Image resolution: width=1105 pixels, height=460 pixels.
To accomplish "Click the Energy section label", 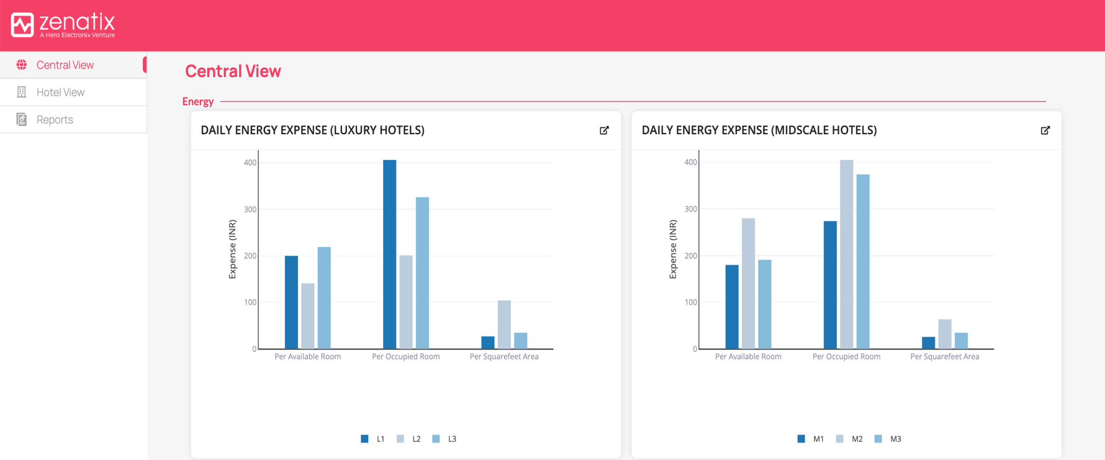I will 198,101.
